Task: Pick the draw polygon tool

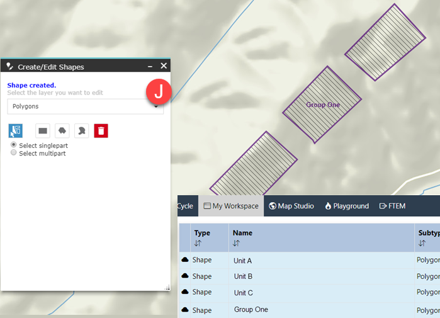Action: point(62,130)
